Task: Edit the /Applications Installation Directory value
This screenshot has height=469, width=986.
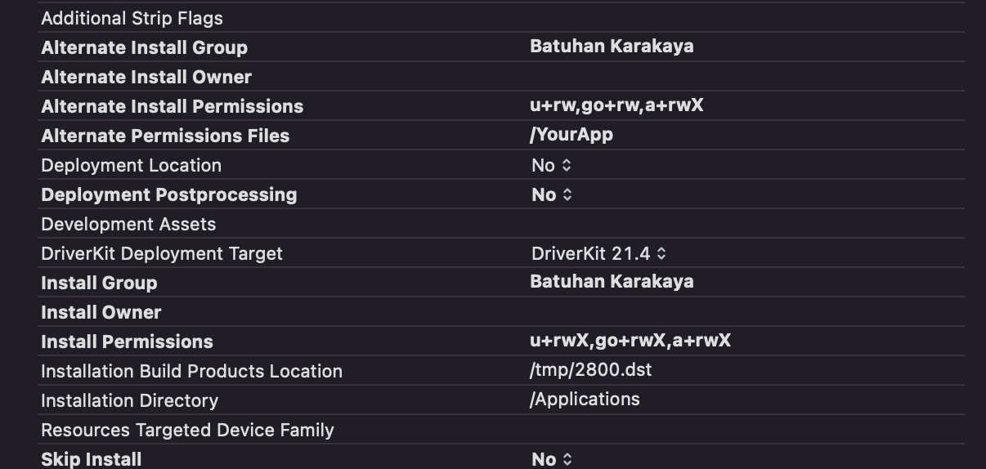Action: point(585,400)
